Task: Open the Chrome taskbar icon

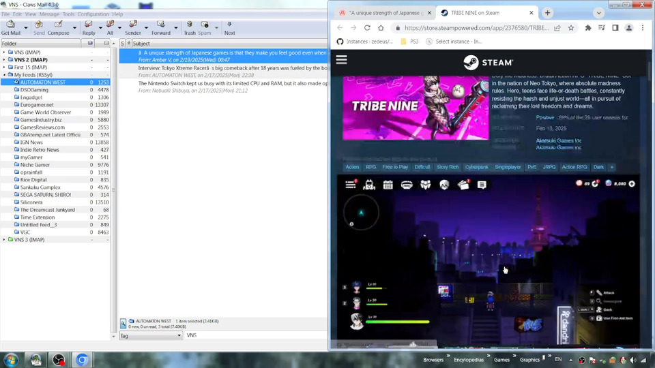Action: [x=83, y=360]
